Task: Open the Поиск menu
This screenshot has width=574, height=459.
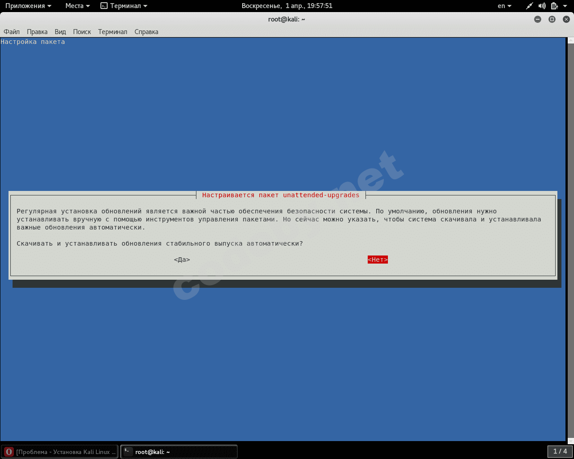Action: coord(82,32)
